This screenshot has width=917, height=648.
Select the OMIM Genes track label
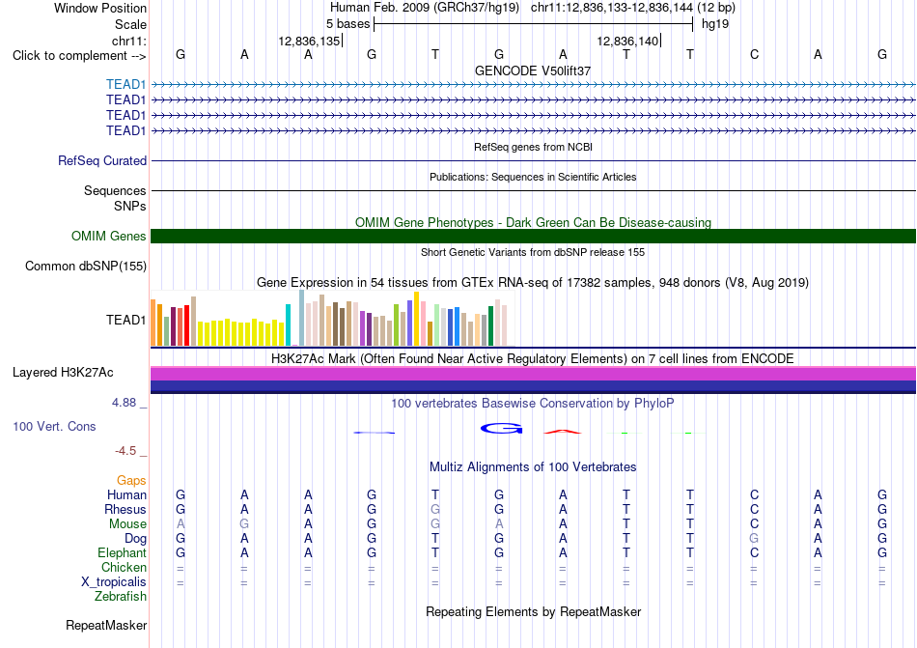[109, 236]
